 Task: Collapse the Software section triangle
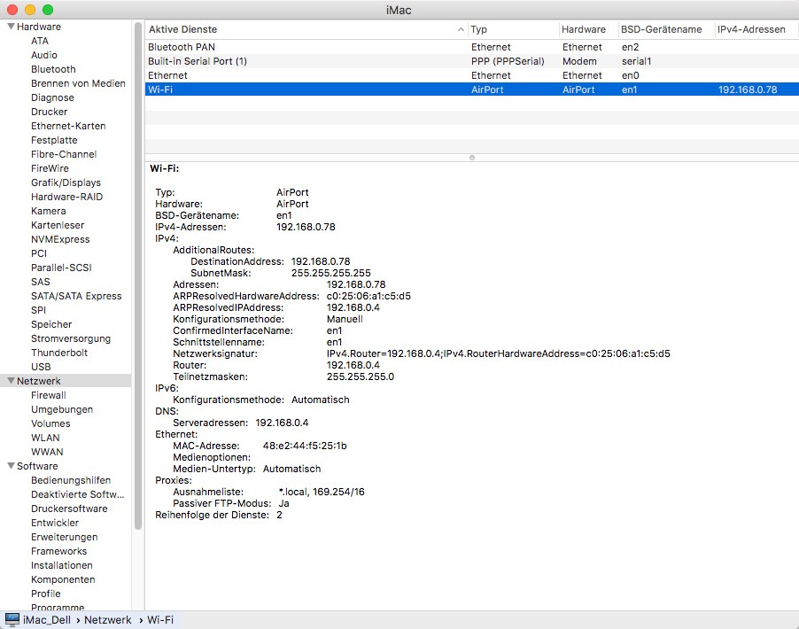pos(11,466)
